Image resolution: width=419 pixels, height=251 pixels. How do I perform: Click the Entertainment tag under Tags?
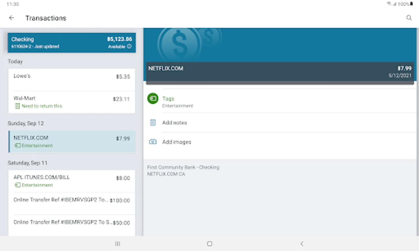(178, 106)
